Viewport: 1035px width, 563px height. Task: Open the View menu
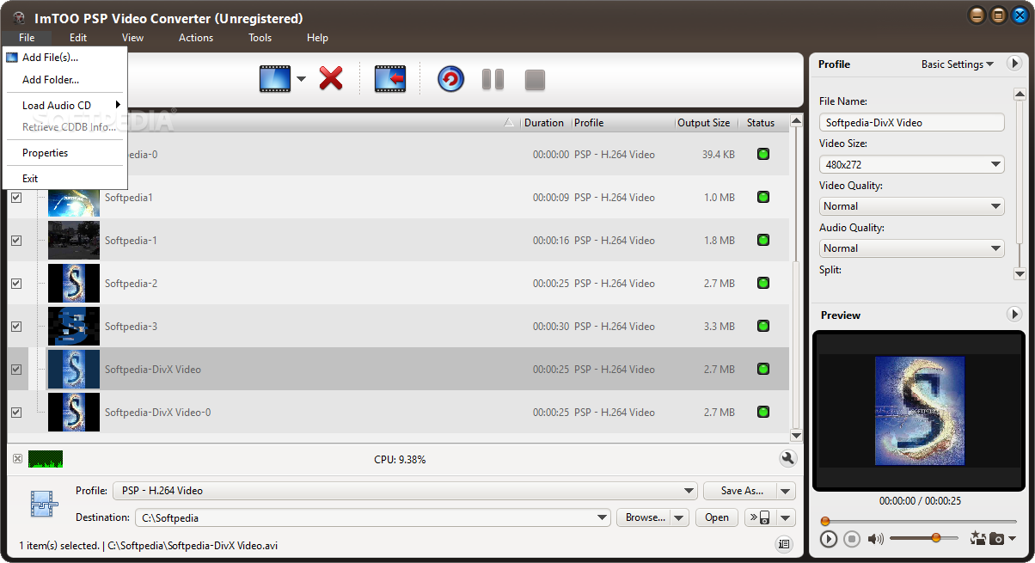[x=132, y=38]
